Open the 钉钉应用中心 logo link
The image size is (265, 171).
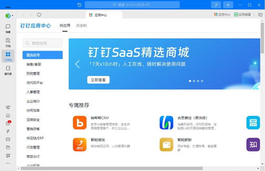coord(36,25)
